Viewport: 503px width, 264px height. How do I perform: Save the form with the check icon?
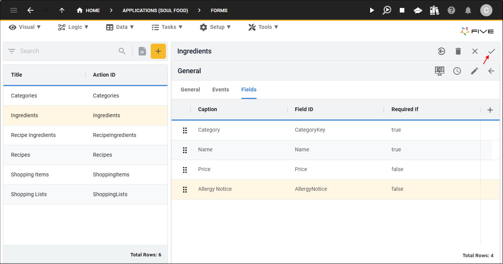pos(492,51)
